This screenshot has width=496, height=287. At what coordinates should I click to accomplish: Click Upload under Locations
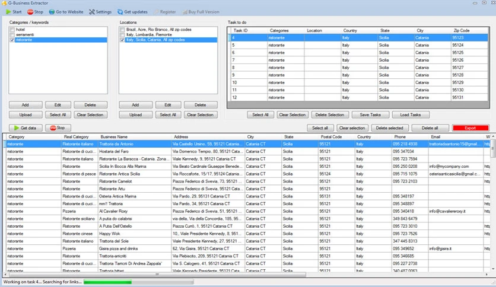pyautogui.click(x=135, y=114)
